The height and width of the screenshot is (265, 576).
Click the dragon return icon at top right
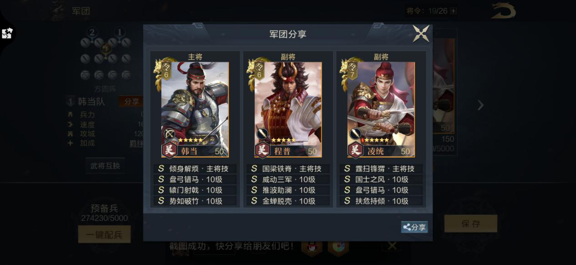503,11
